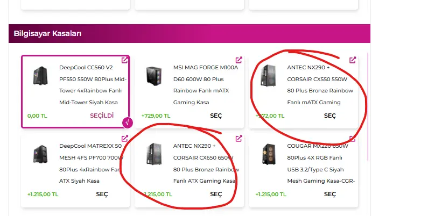The width and height of the screenshot is (421, 216).
Task: Click the case list vertical scrollbar
Action: click(x=368, y=107)
